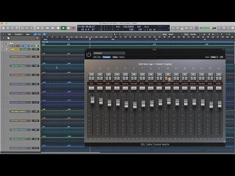Viewport: 235px width, 176px height.
Task: Toggle the purple metronome button
Action: tap(197, 28)
